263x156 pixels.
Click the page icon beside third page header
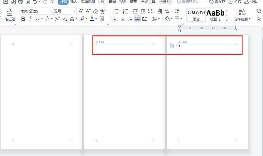[x=172, y=45]
